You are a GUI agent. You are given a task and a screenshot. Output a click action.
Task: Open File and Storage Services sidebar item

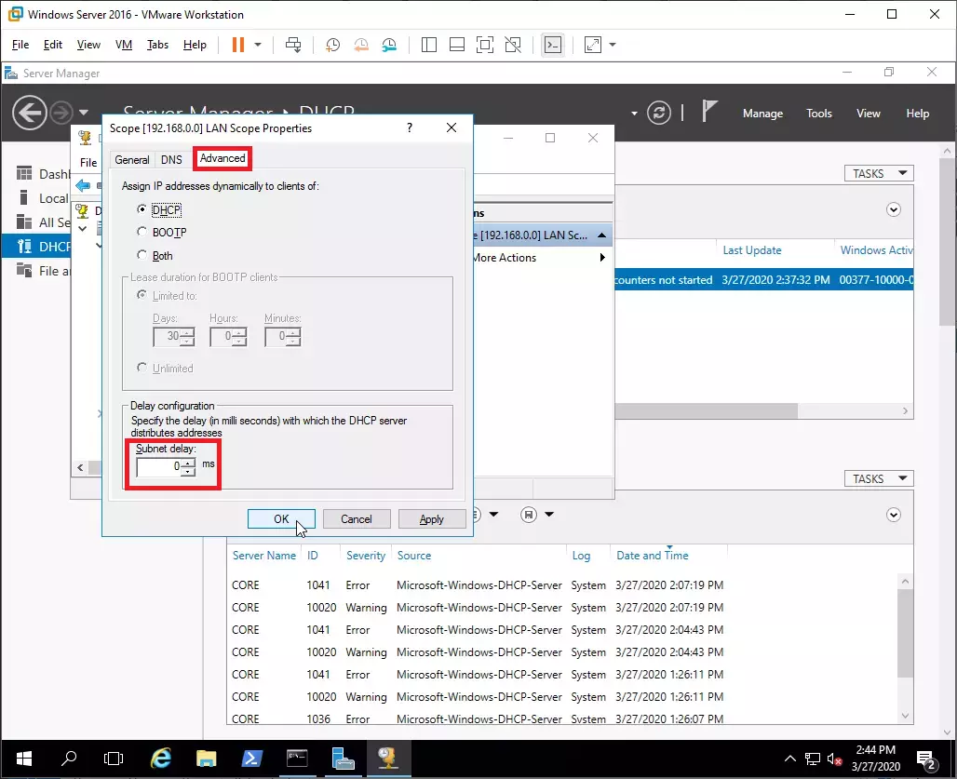[x=43, y=271]
